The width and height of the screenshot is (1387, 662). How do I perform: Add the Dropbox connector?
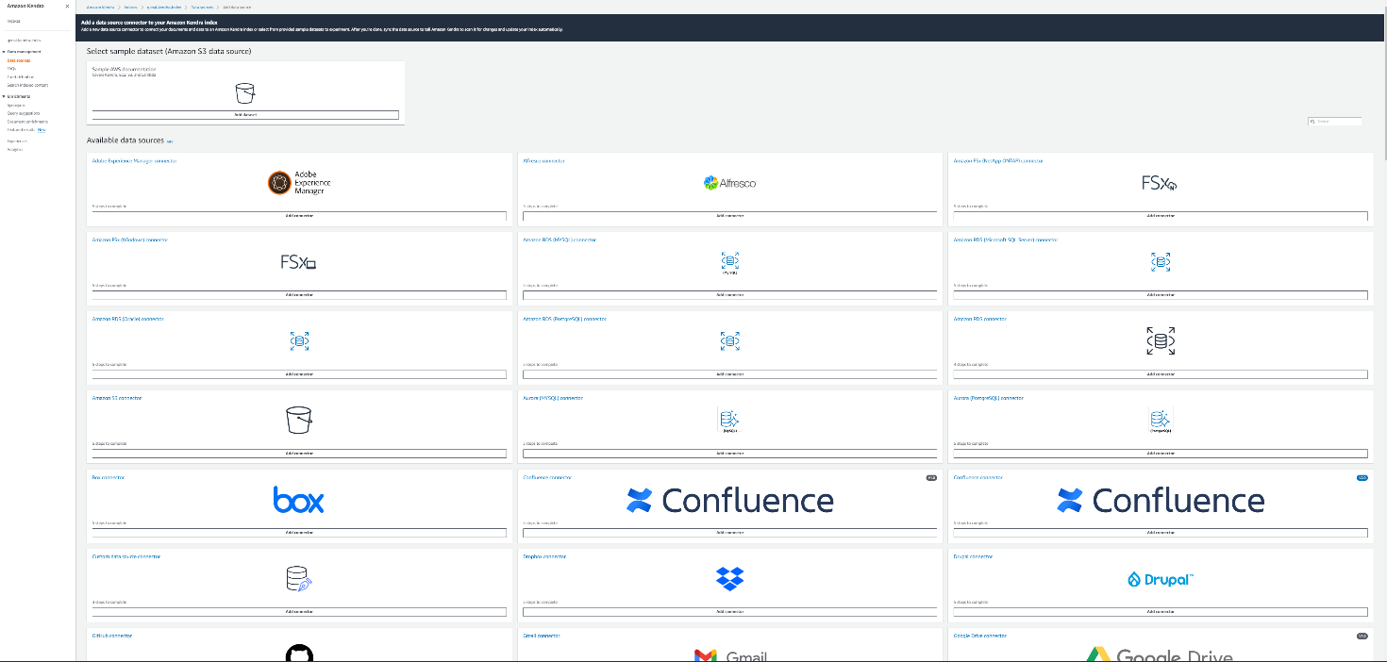click(729, 611)
